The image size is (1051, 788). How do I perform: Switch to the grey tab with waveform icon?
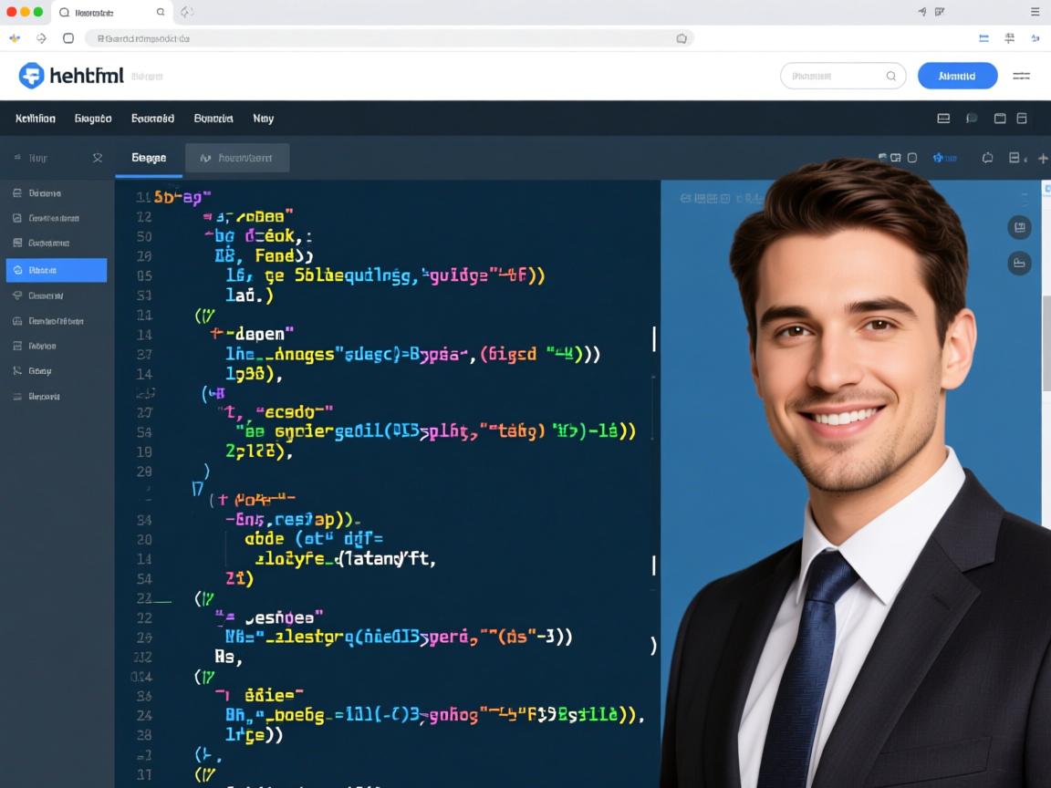point(236,158)
